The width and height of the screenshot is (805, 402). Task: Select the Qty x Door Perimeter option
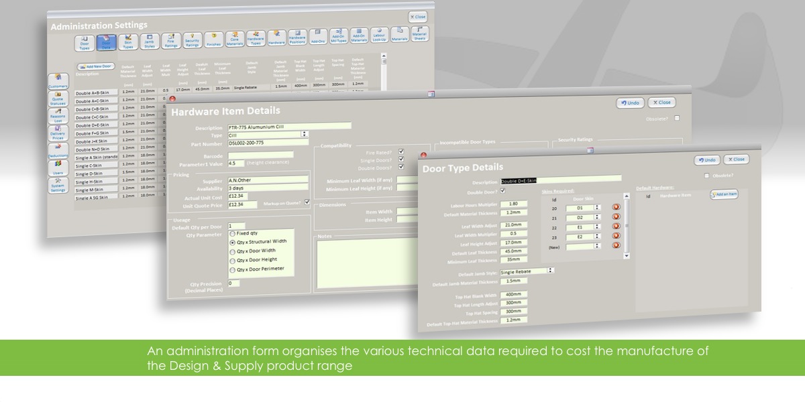[233, 269]
